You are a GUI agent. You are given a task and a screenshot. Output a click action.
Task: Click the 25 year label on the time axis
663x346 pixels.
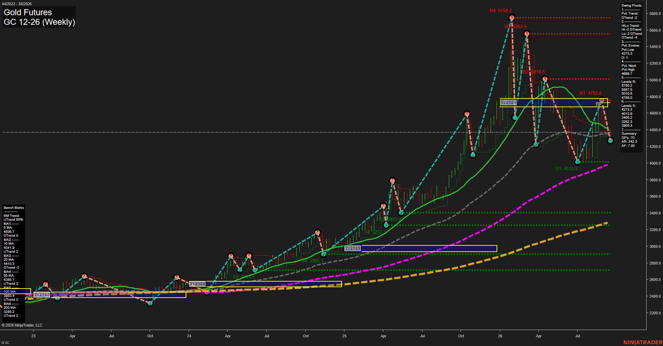pyautogui.click(x=344, y=336)
